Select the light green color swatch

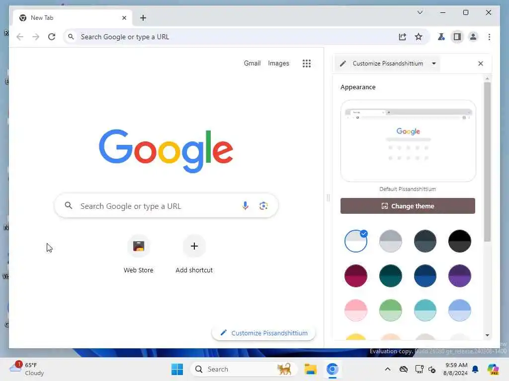tap(391, 311)
